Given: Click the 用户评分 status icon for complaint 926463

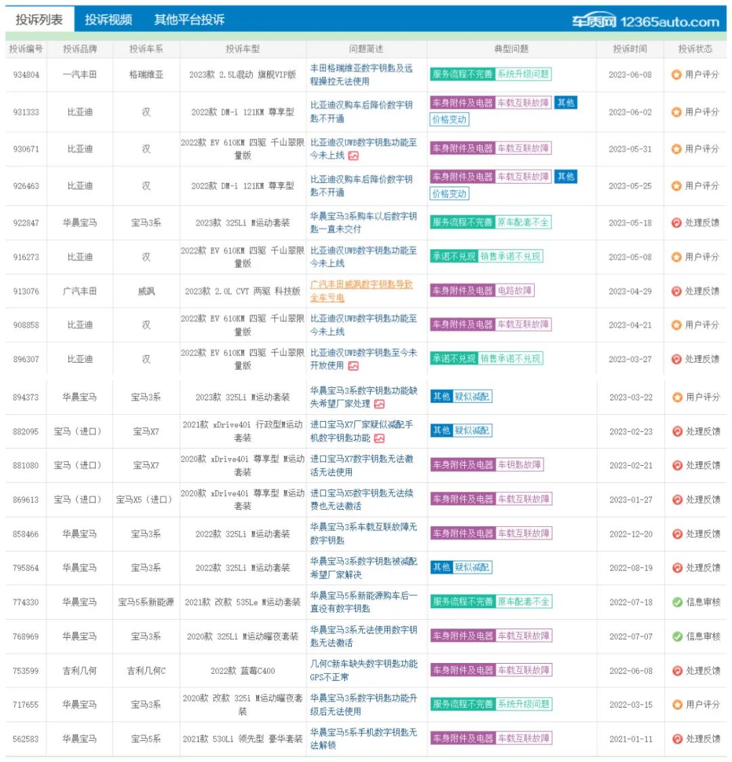Looking at the screenshot, I should pos(676,186).
